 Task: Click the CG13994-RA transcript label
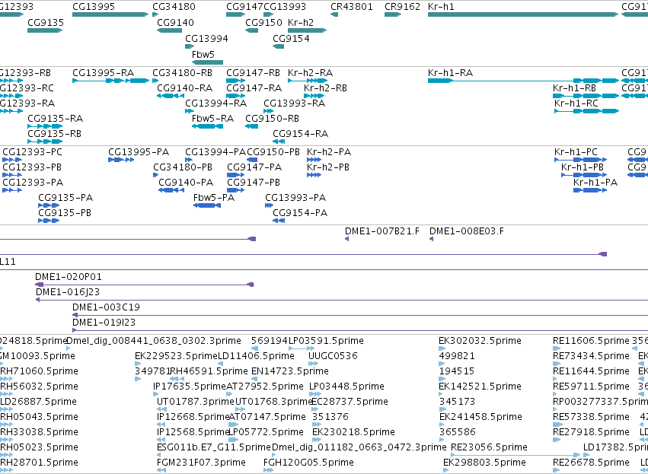[x=215, y=103]
